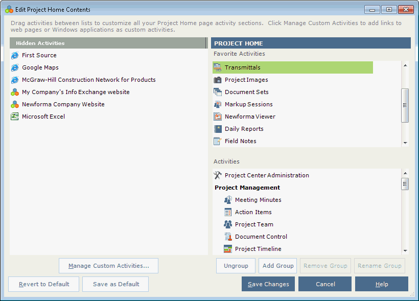
Task: Select the Transmittals favorite activity
Action: [x=293, y=67]
